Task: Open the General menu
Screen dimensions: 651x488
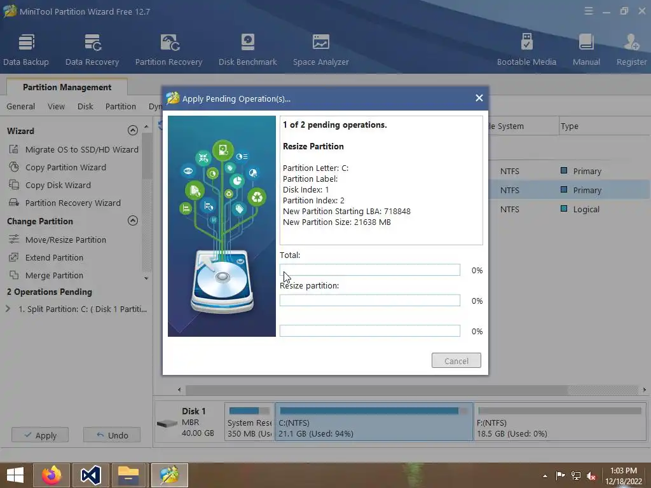Action: (x=21, y=106)
